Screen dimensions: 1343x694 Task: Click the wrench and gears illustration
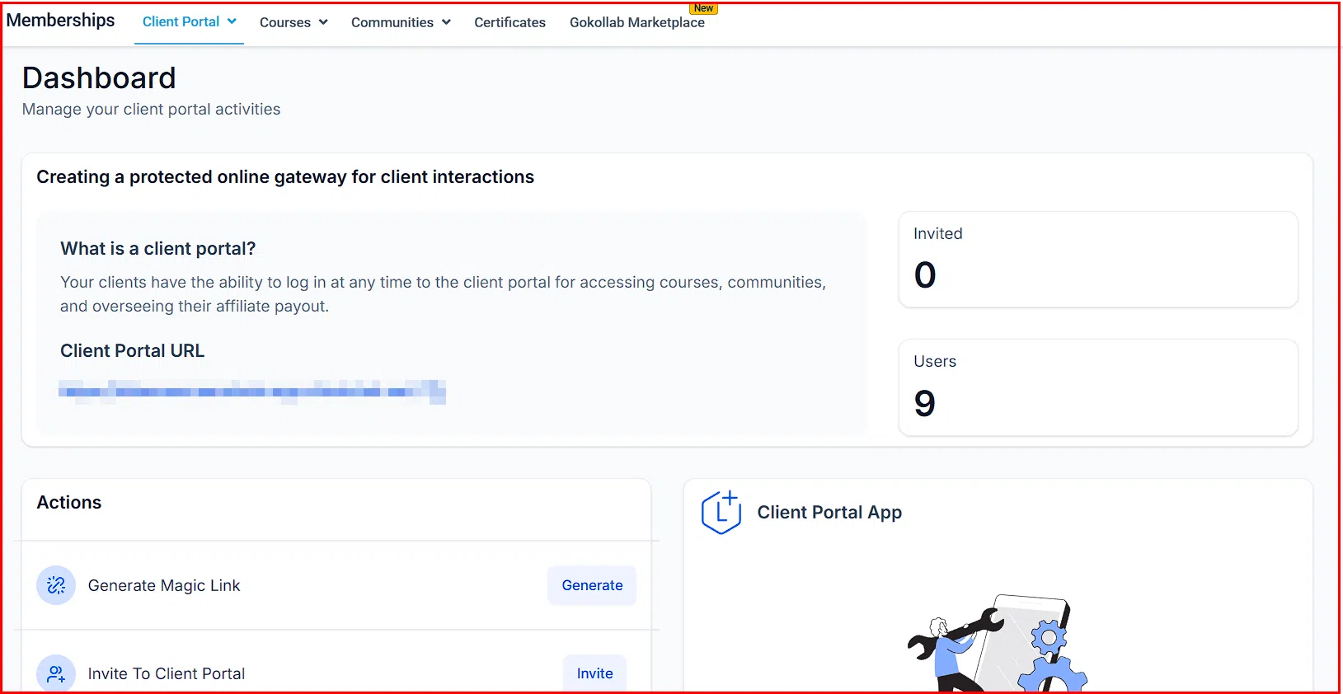pyautogui.click(x=998, y=645)
